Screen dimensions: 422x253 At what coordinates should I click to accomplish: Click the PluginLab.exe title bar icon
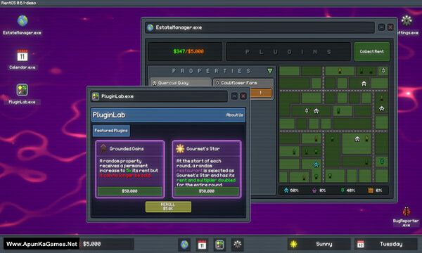96,96
